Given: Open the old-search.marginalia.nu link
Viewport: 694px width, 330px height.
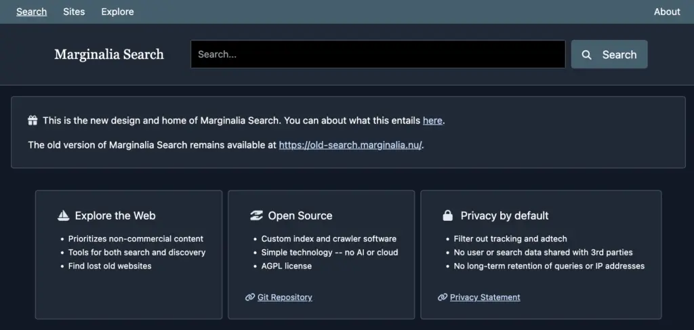Looking at the screenshot, I should (350, 145).
